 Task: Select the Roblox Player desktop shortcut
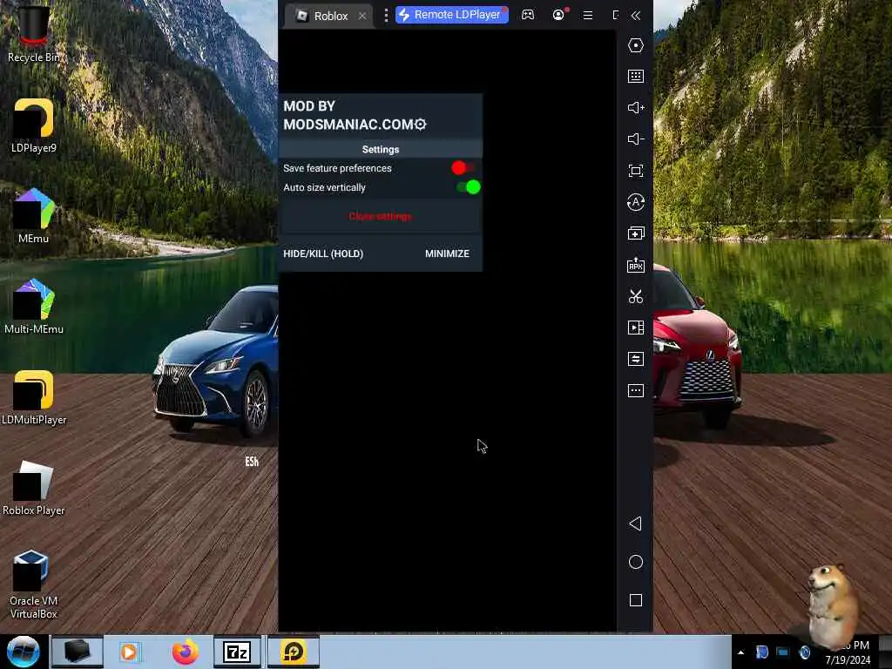tap(34, 488)
